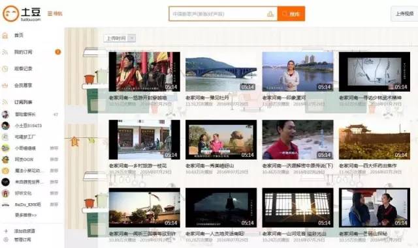
Task: Open the 导航 navigation menu icon
Action: pyautogui.click(x=50, y=14)
